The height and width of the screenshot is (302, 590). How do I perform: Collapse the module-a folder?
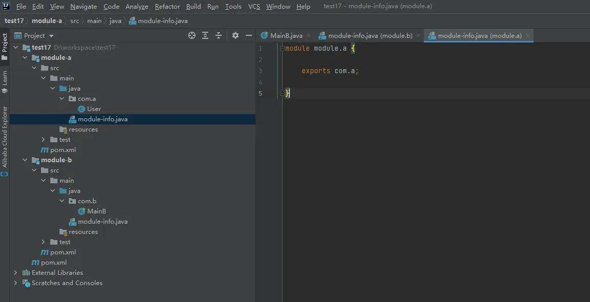pyautogui.click(x=25, y=58)
